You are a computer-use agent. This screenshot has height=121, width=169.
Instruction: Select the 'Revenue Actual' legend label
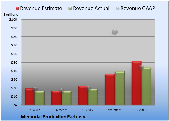coord(91,8)
